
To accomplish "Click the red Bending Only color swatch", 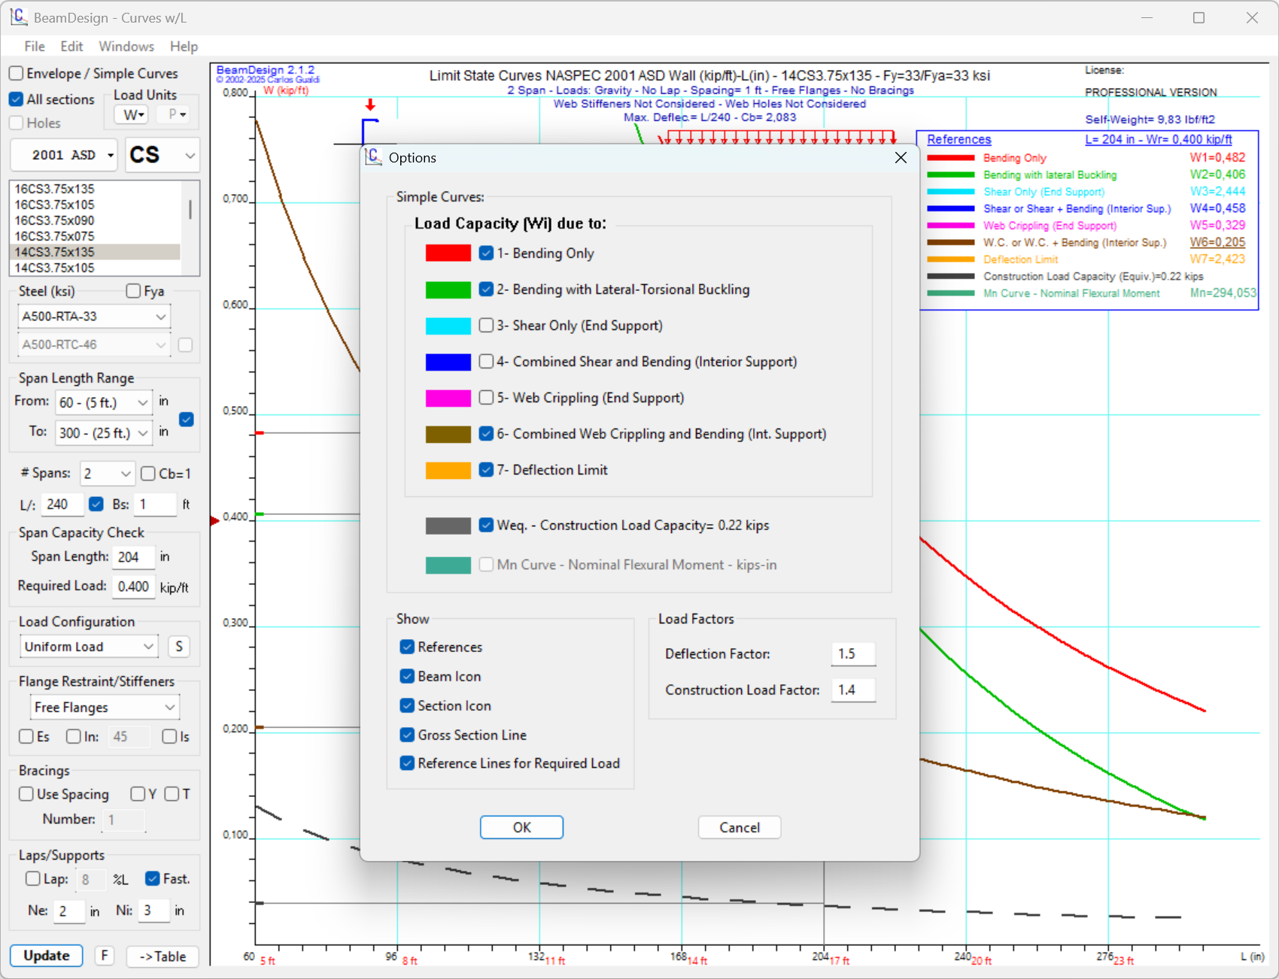I will (x=448, y=253).
